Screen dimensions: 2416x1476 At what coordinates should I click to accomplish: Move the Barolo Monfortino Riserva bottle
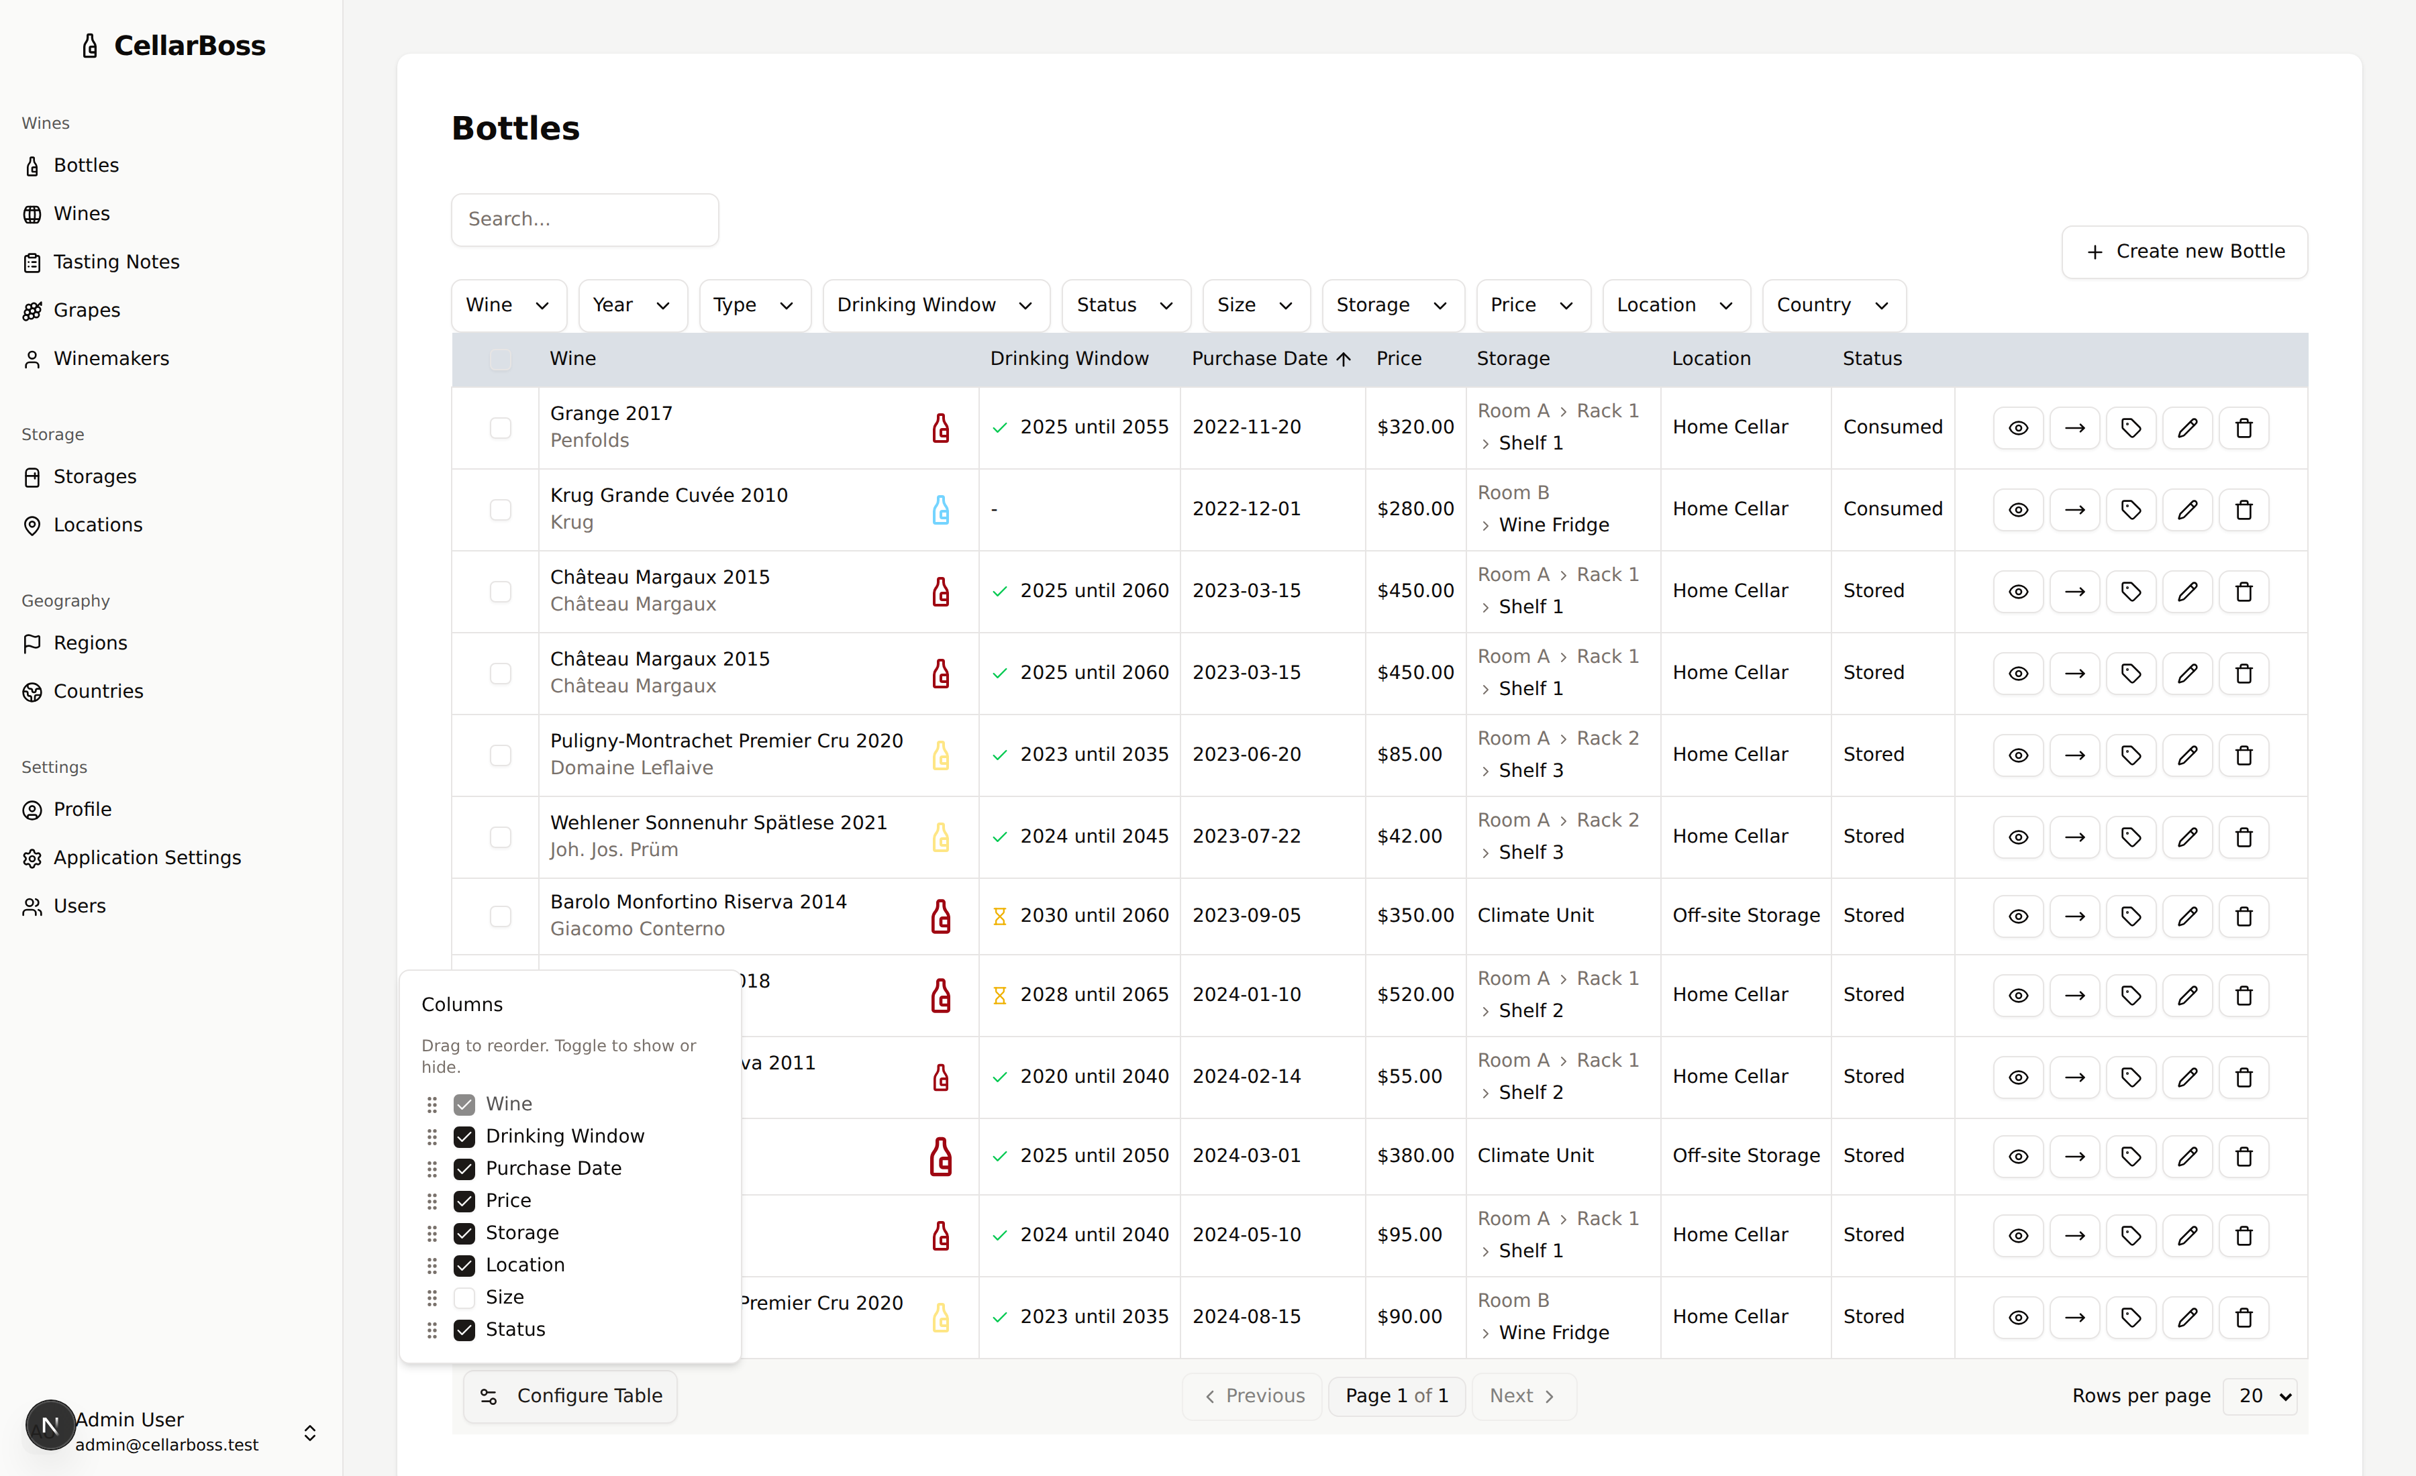2075,915
